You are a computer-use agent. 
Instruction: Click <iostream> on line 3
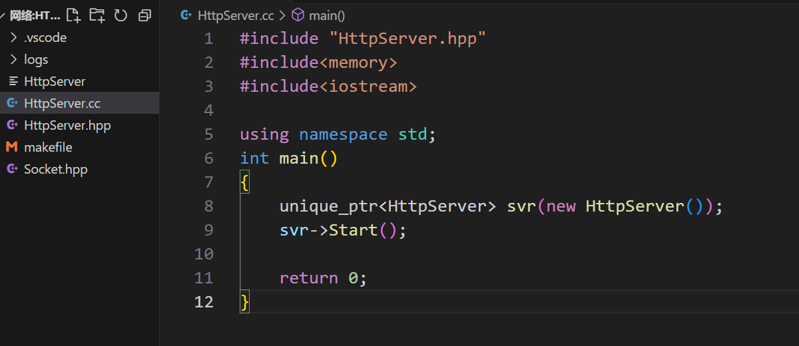click(x=368, y=86)
